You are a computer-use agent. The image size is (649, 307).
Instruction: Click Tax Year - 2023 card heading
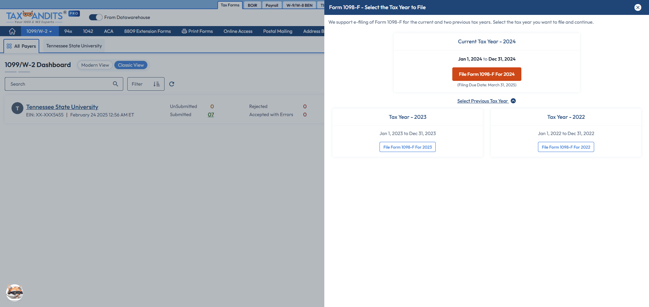click(408, 117)
